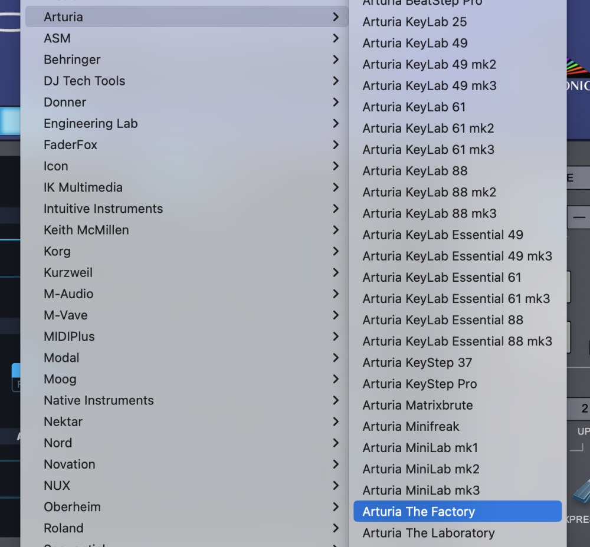Pick Arturia KeyLab Essential 61 (no mk3)
590x547 pixels.
tap(458, 278)
